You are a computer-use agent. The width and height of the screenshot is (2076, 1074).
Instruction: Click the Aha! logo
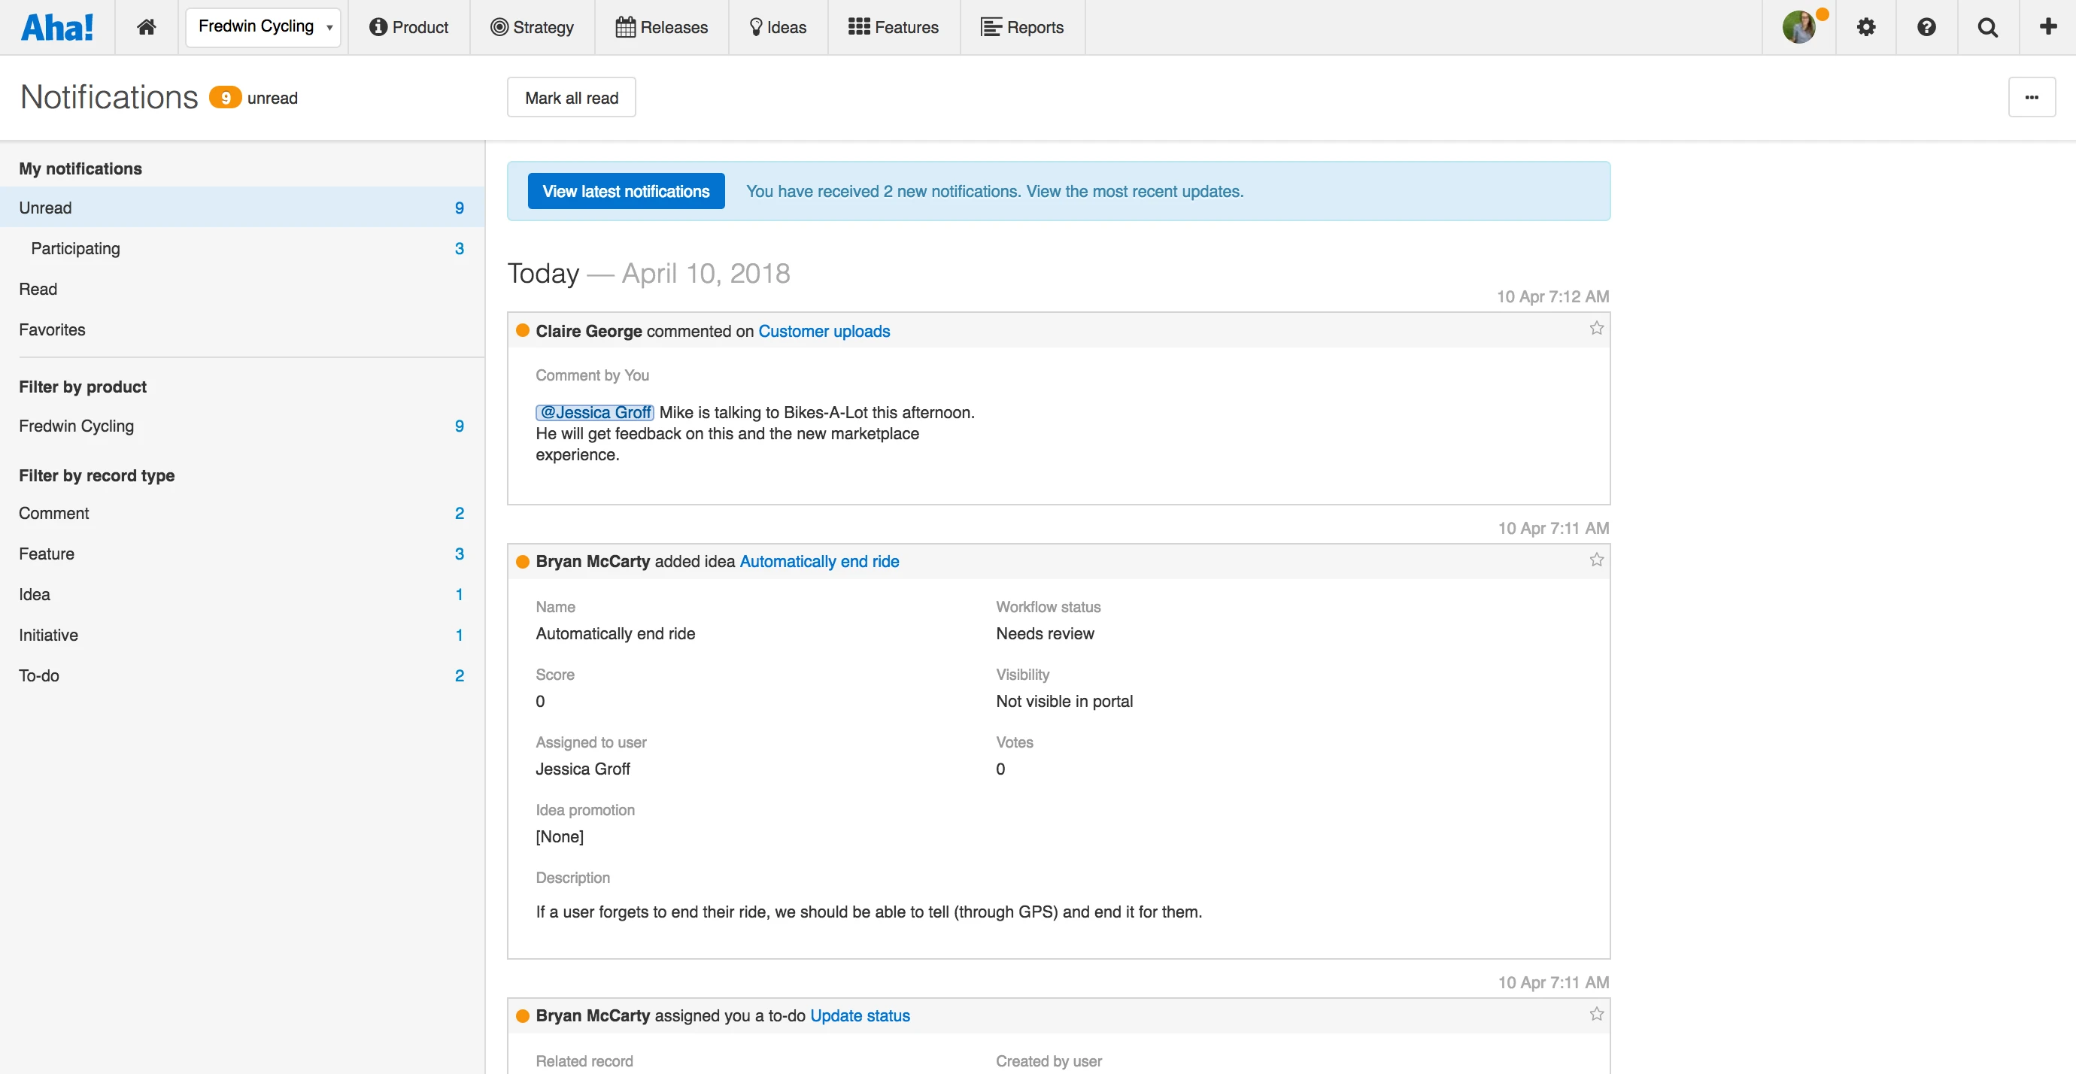(x=57, y=27)
